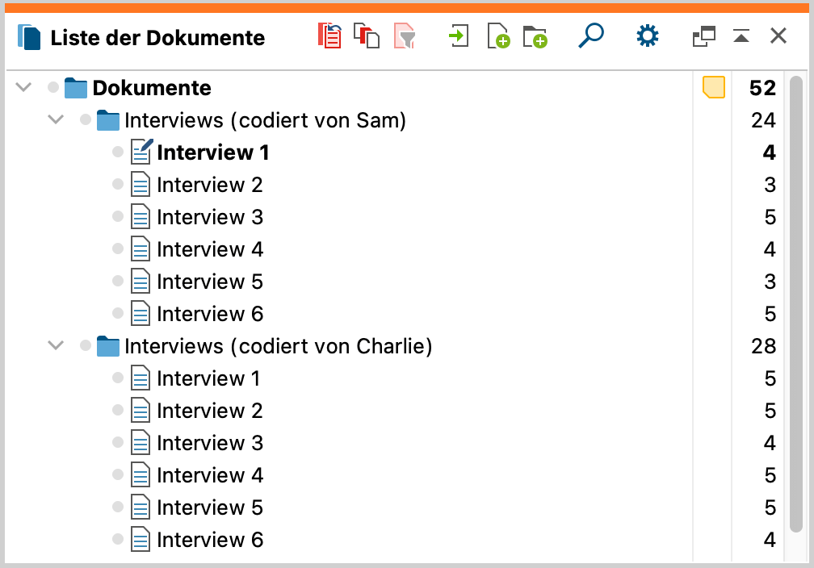The height and width of the screenshot is (568, 814).
Task: Collapse Interviews (codiert von Charlie) group
Action: coord(56,346)
